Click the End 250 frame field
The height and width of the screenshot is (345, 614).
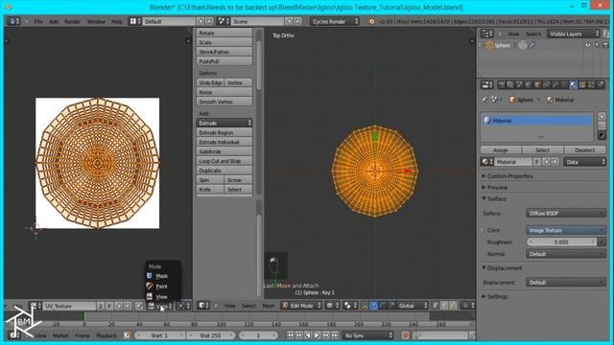211,335
